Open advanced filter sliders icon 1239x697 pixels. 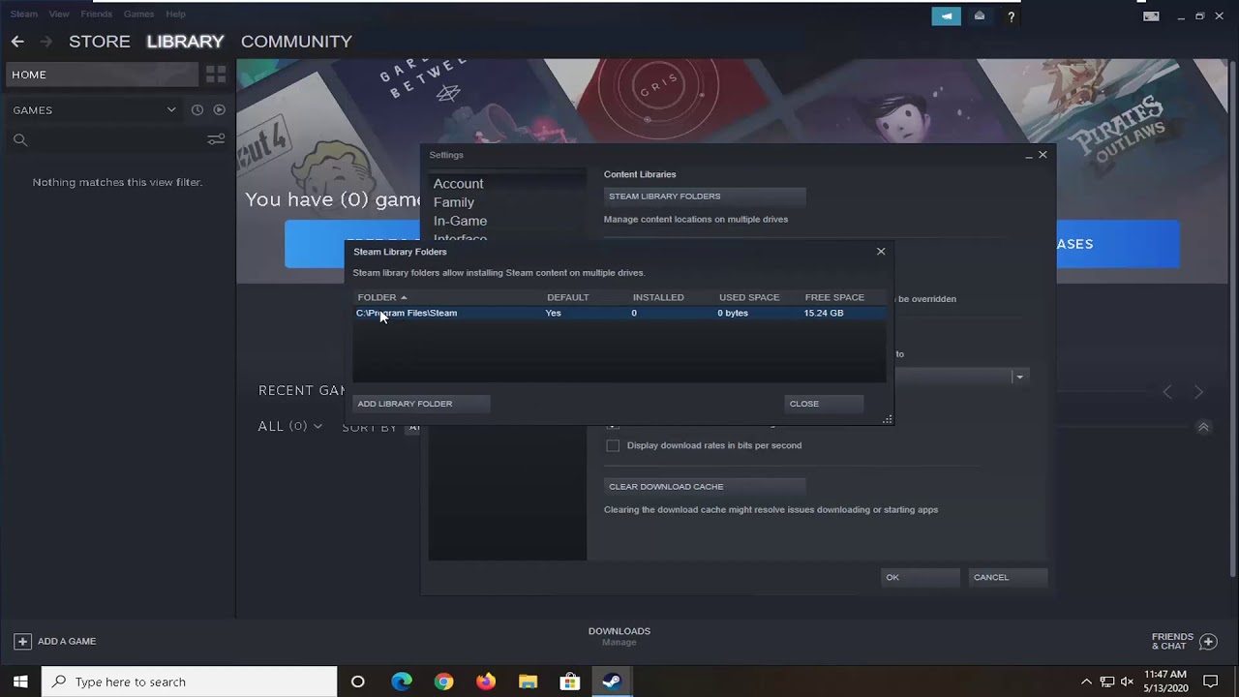pos(216,140)
